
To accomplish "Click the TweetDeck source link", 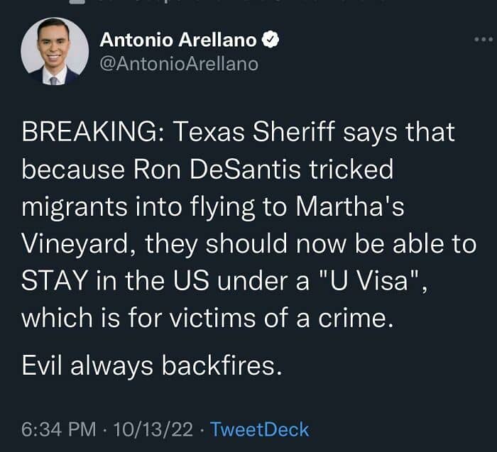I will click(x=260, y=429).
